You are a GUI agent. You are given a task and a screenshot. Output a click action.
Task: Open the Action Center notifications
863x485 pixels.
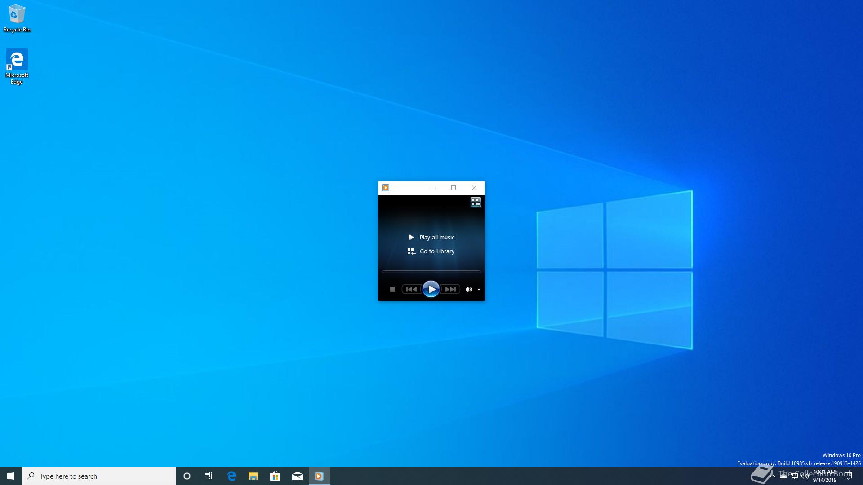coord(848,476)
